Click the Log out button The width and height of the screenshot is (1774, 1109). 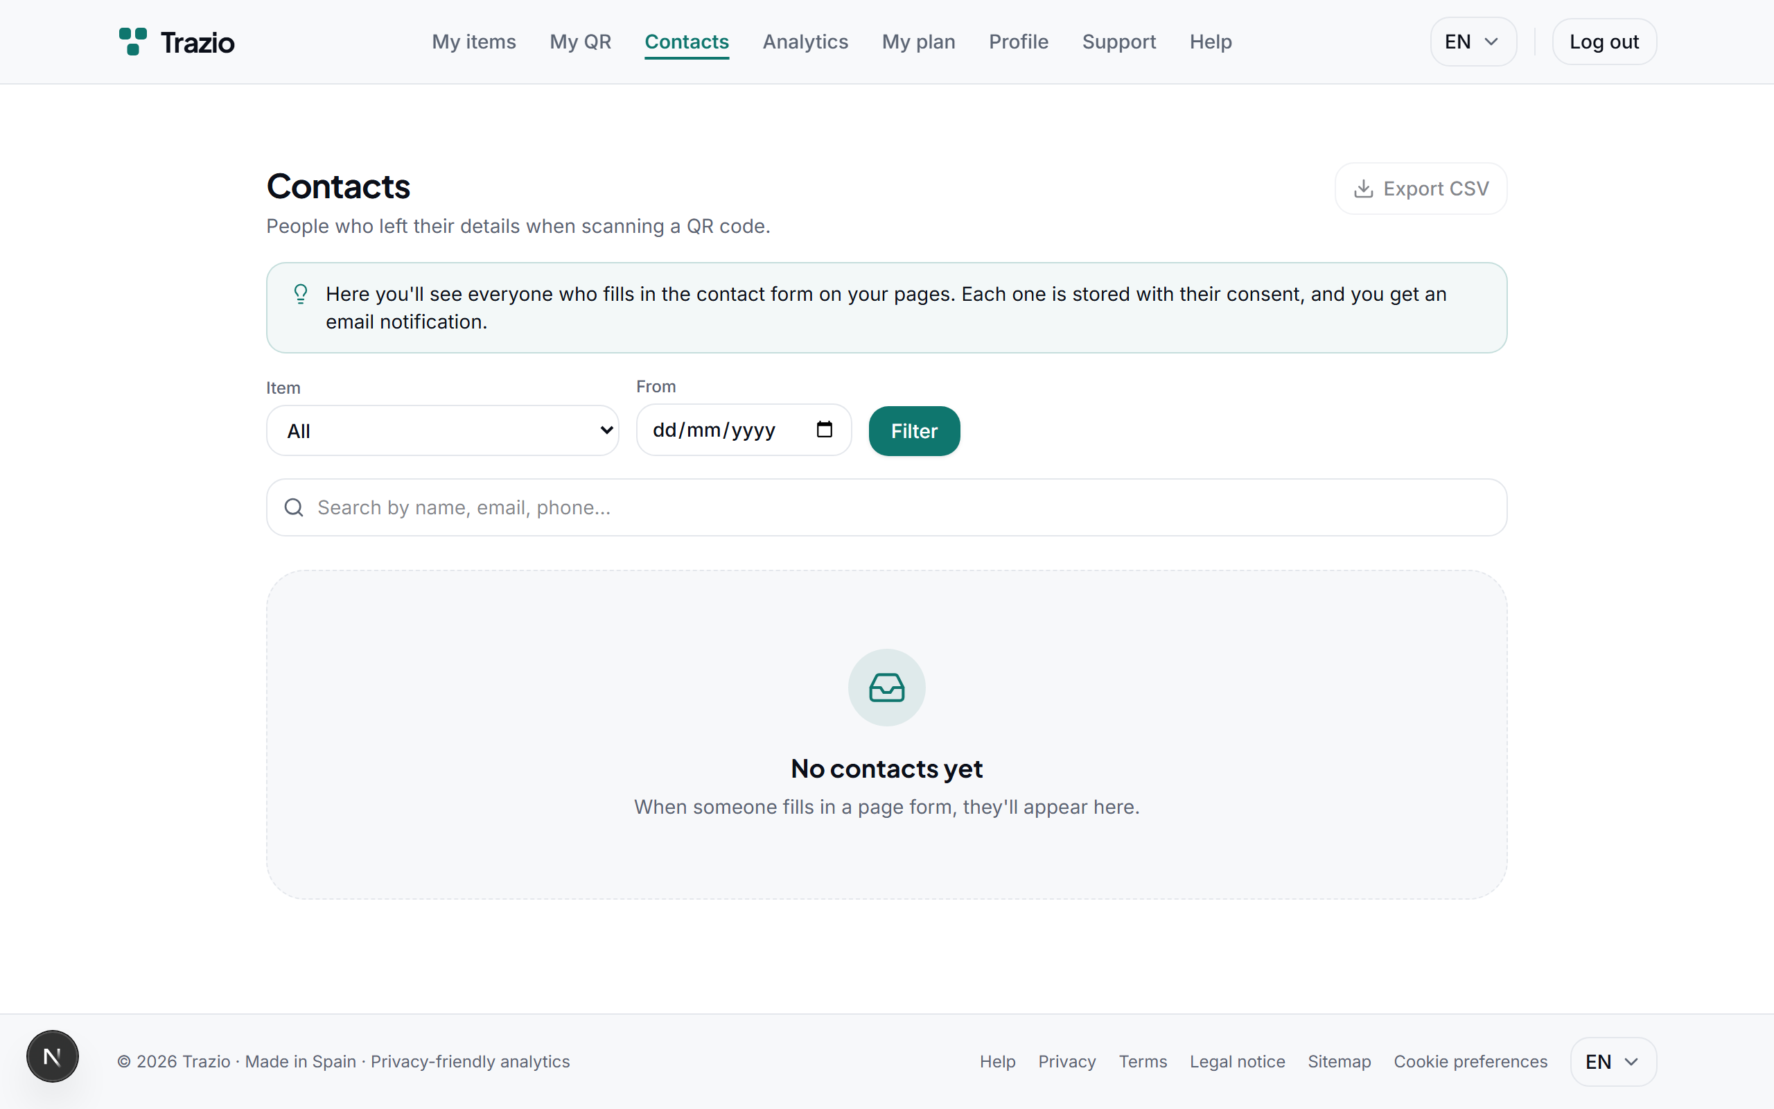1604,42
